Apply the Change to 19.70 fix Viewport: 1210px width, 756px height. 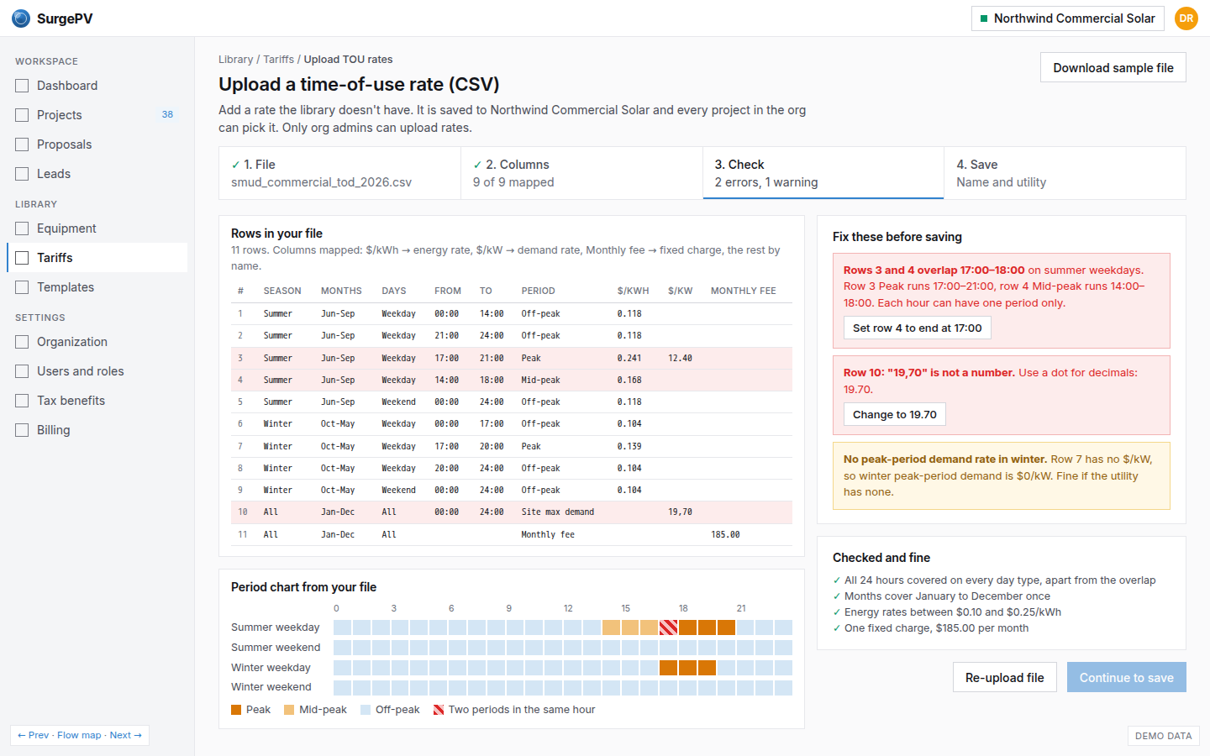pyautogui.click(x=894, y=414)
